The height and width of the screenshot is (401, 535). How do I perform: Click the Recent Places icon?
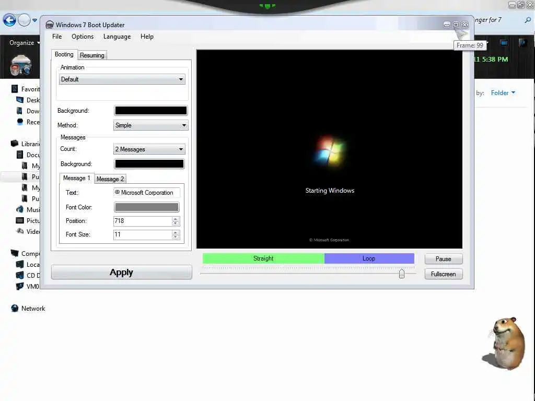(x=20, y=122)
